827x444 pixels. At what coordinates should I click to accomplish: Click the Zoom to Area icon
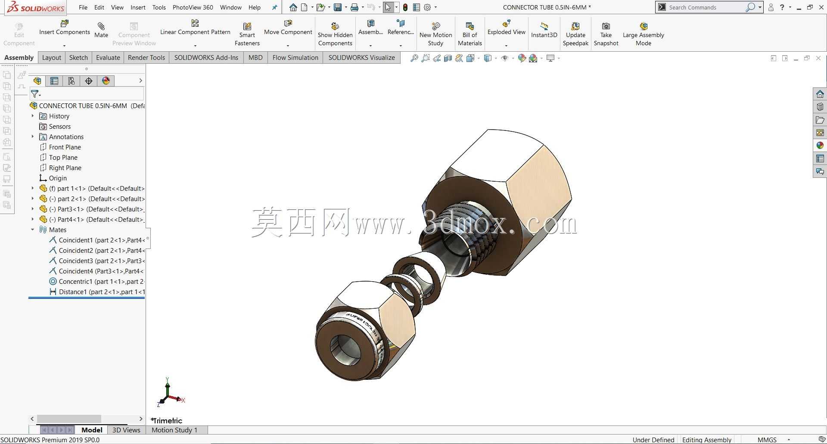(425, 58)
